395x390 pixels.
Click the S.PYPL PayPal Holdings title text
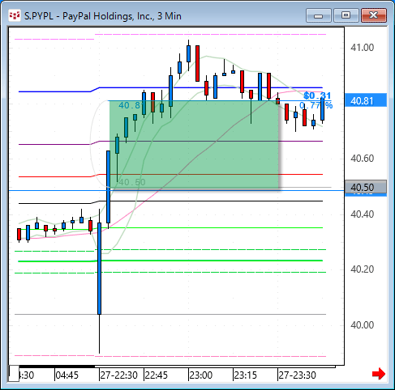pyautogui.click(x=103, y=16)
